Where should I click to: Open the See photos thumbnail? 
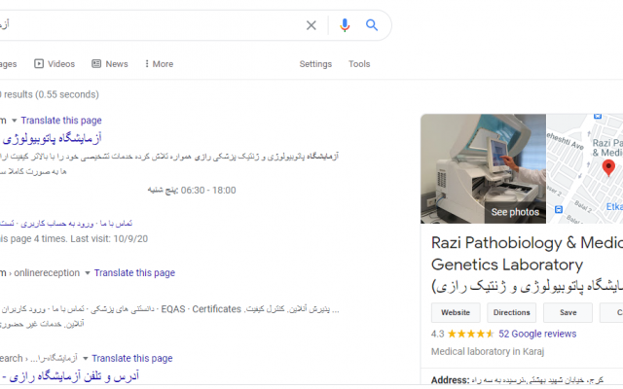coord(483,168)
